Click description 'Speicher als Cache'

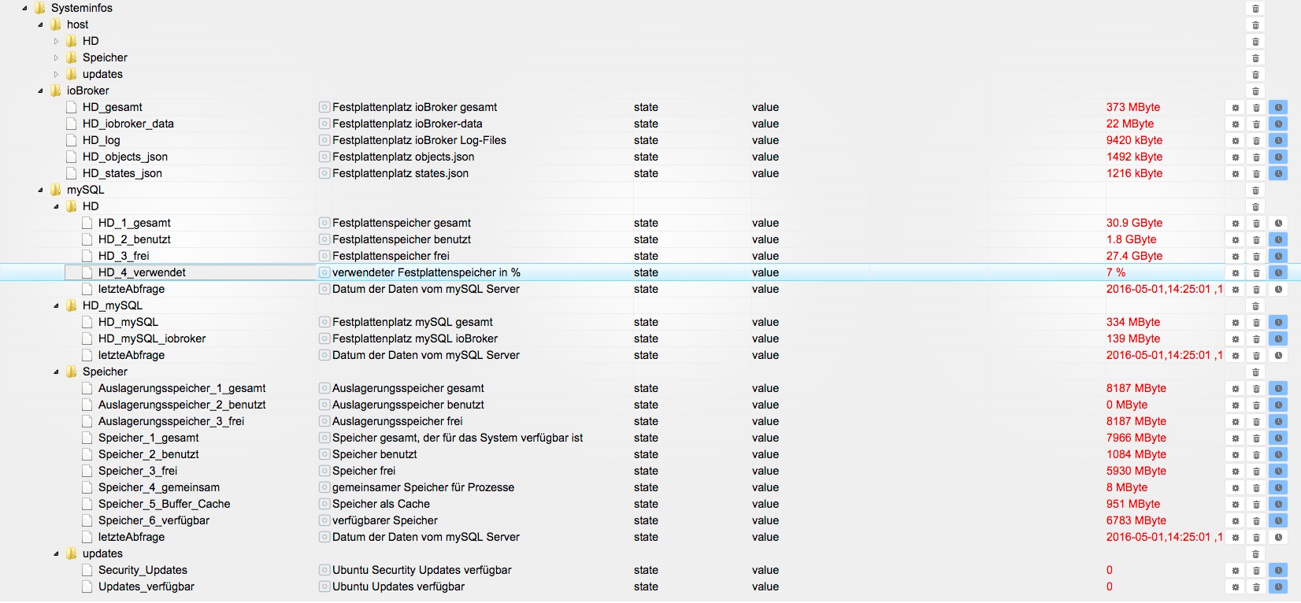(x=381, y=504)
